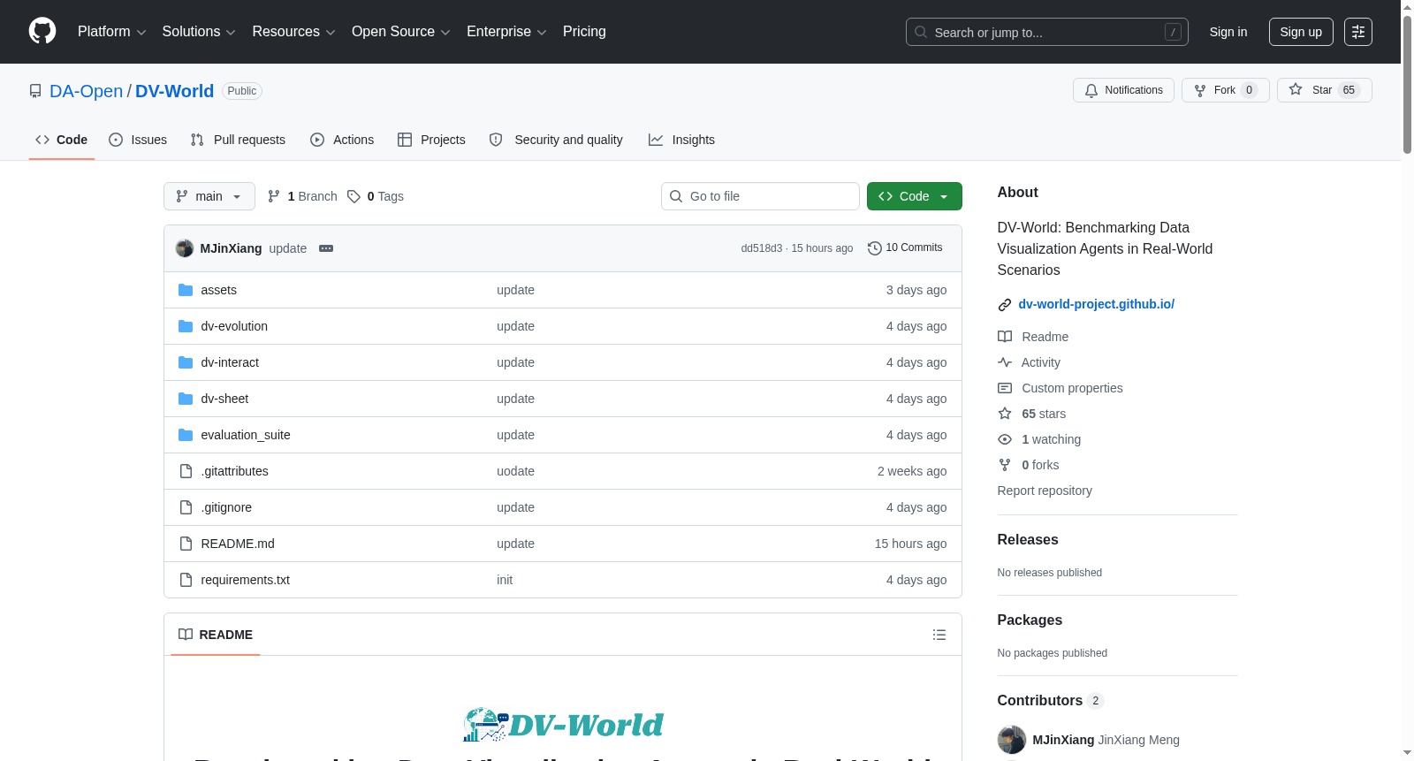
Task: Click the requirements.txt file icon
Action: click(186, 580)
